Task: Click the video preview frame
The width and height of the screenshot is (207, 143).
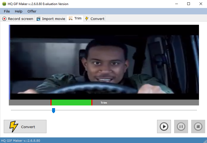Action: [x=104, y=62]
